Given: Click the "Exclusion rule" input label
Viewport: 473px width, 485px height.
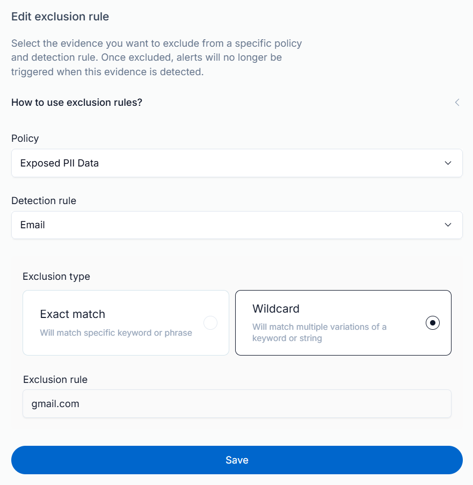Looking at the screenshot, I should coord(55,380).
